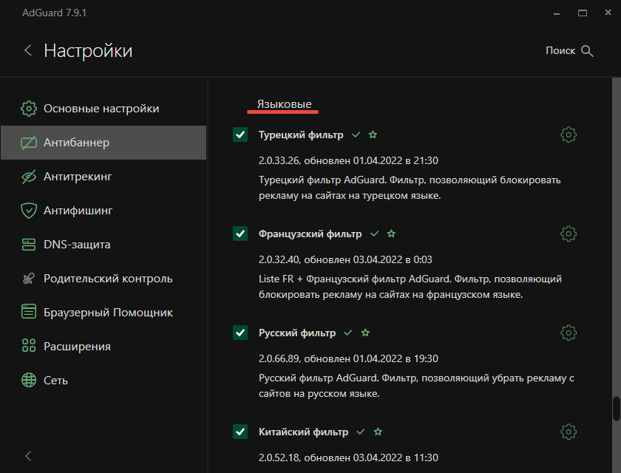Open Расширения section
Image resolution: width=621 pixels, height=473 pixels.
tap(103, 347)
